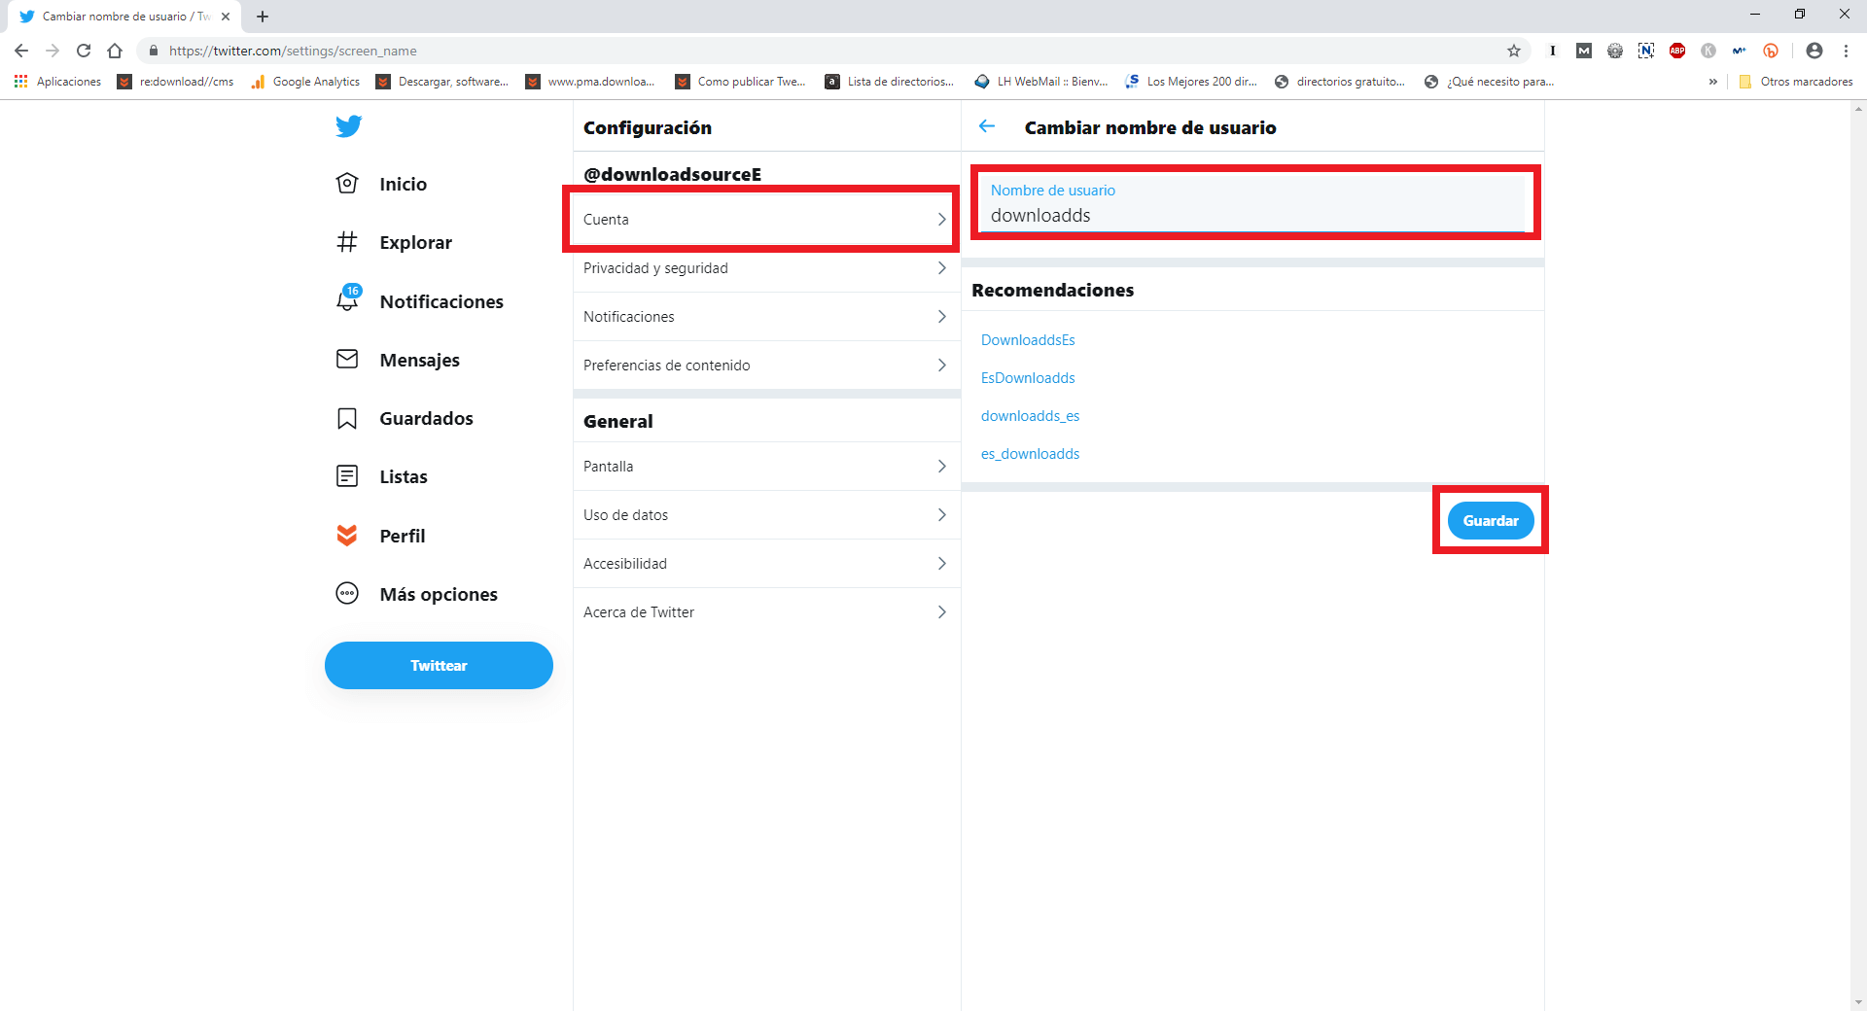Open LH WebMail bookmark
Viewport: 1867px width, 1011px height.
(1041, 82)
